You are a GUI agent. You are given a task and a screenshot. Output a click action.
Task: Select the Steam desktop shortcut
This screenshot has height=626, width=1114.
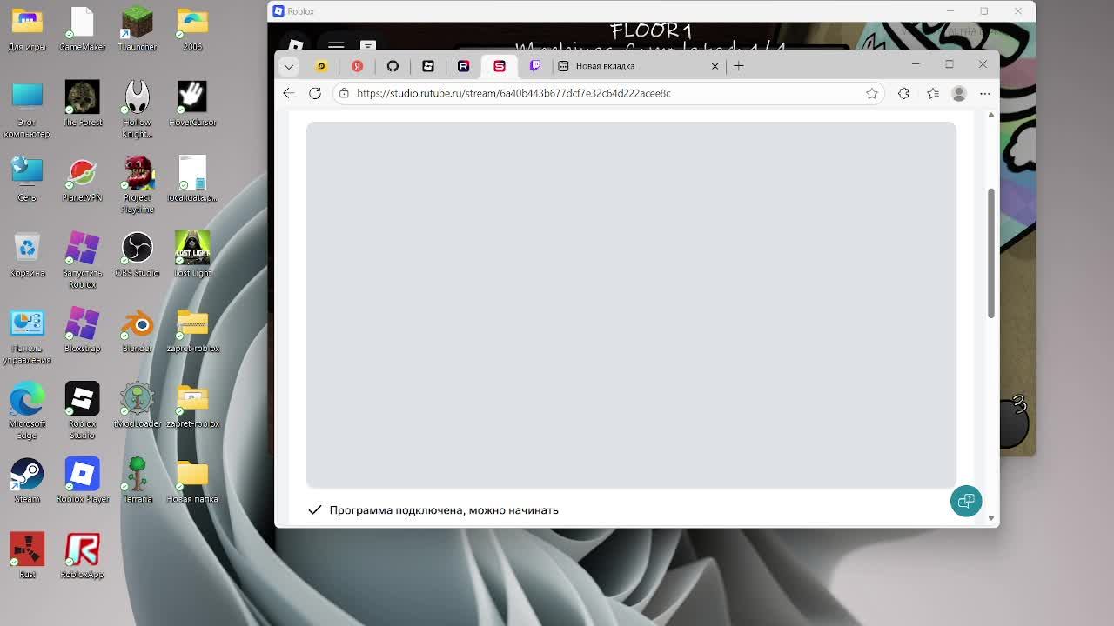pos(27,482)
